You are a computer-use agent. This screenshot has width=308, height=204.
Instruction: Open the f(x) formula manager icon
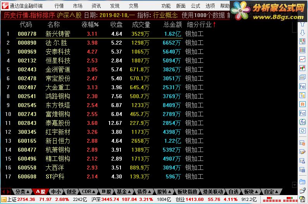coord(302,122)
